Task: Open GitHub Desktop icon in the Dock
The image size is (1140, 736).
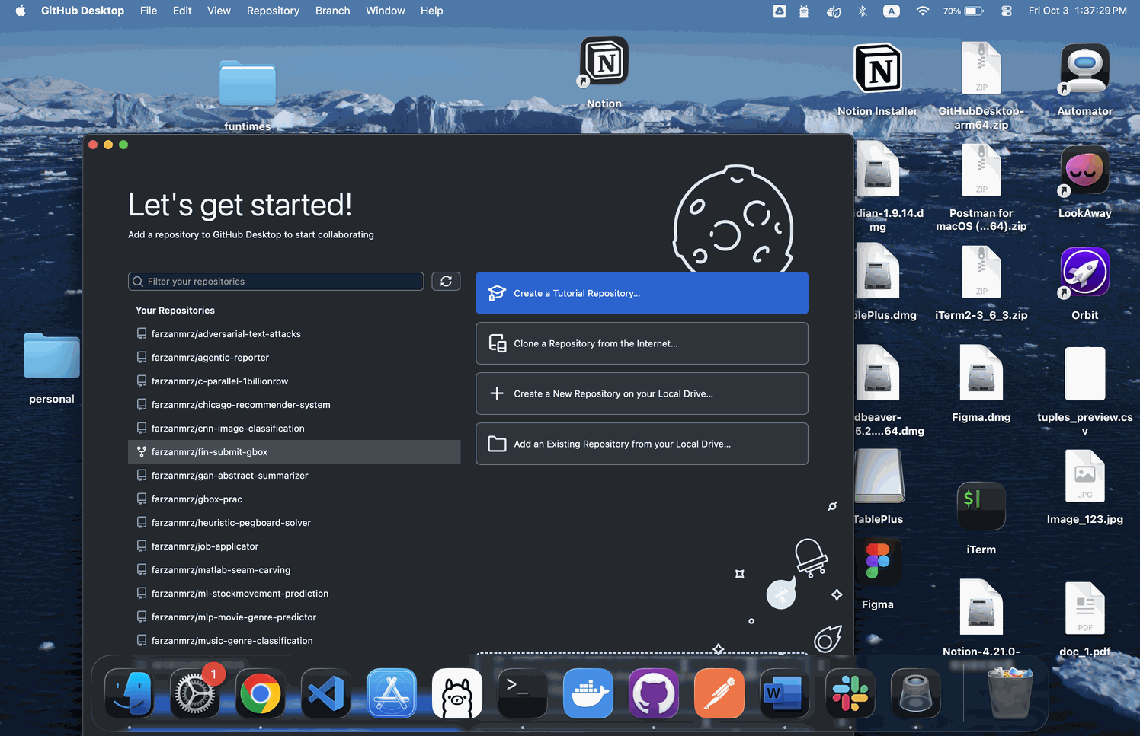Action: pyautogui.click(x=653, y=693)
